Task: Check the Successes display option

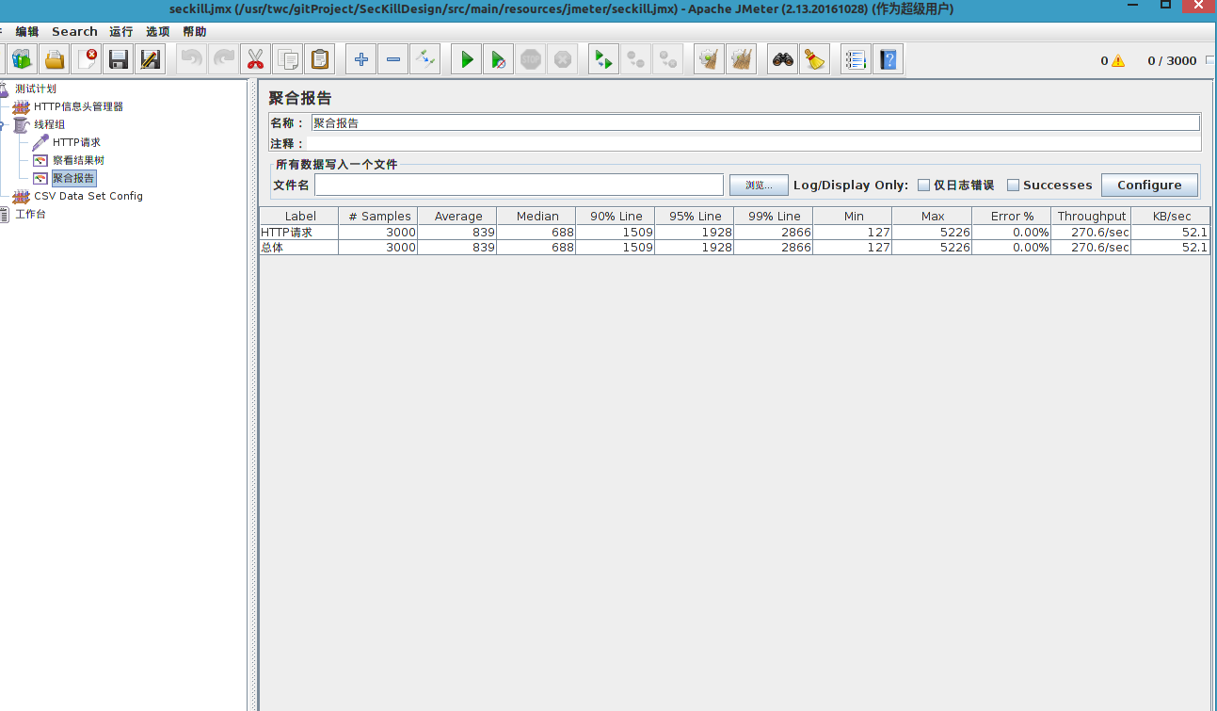Action: (x=1012, y=185)
